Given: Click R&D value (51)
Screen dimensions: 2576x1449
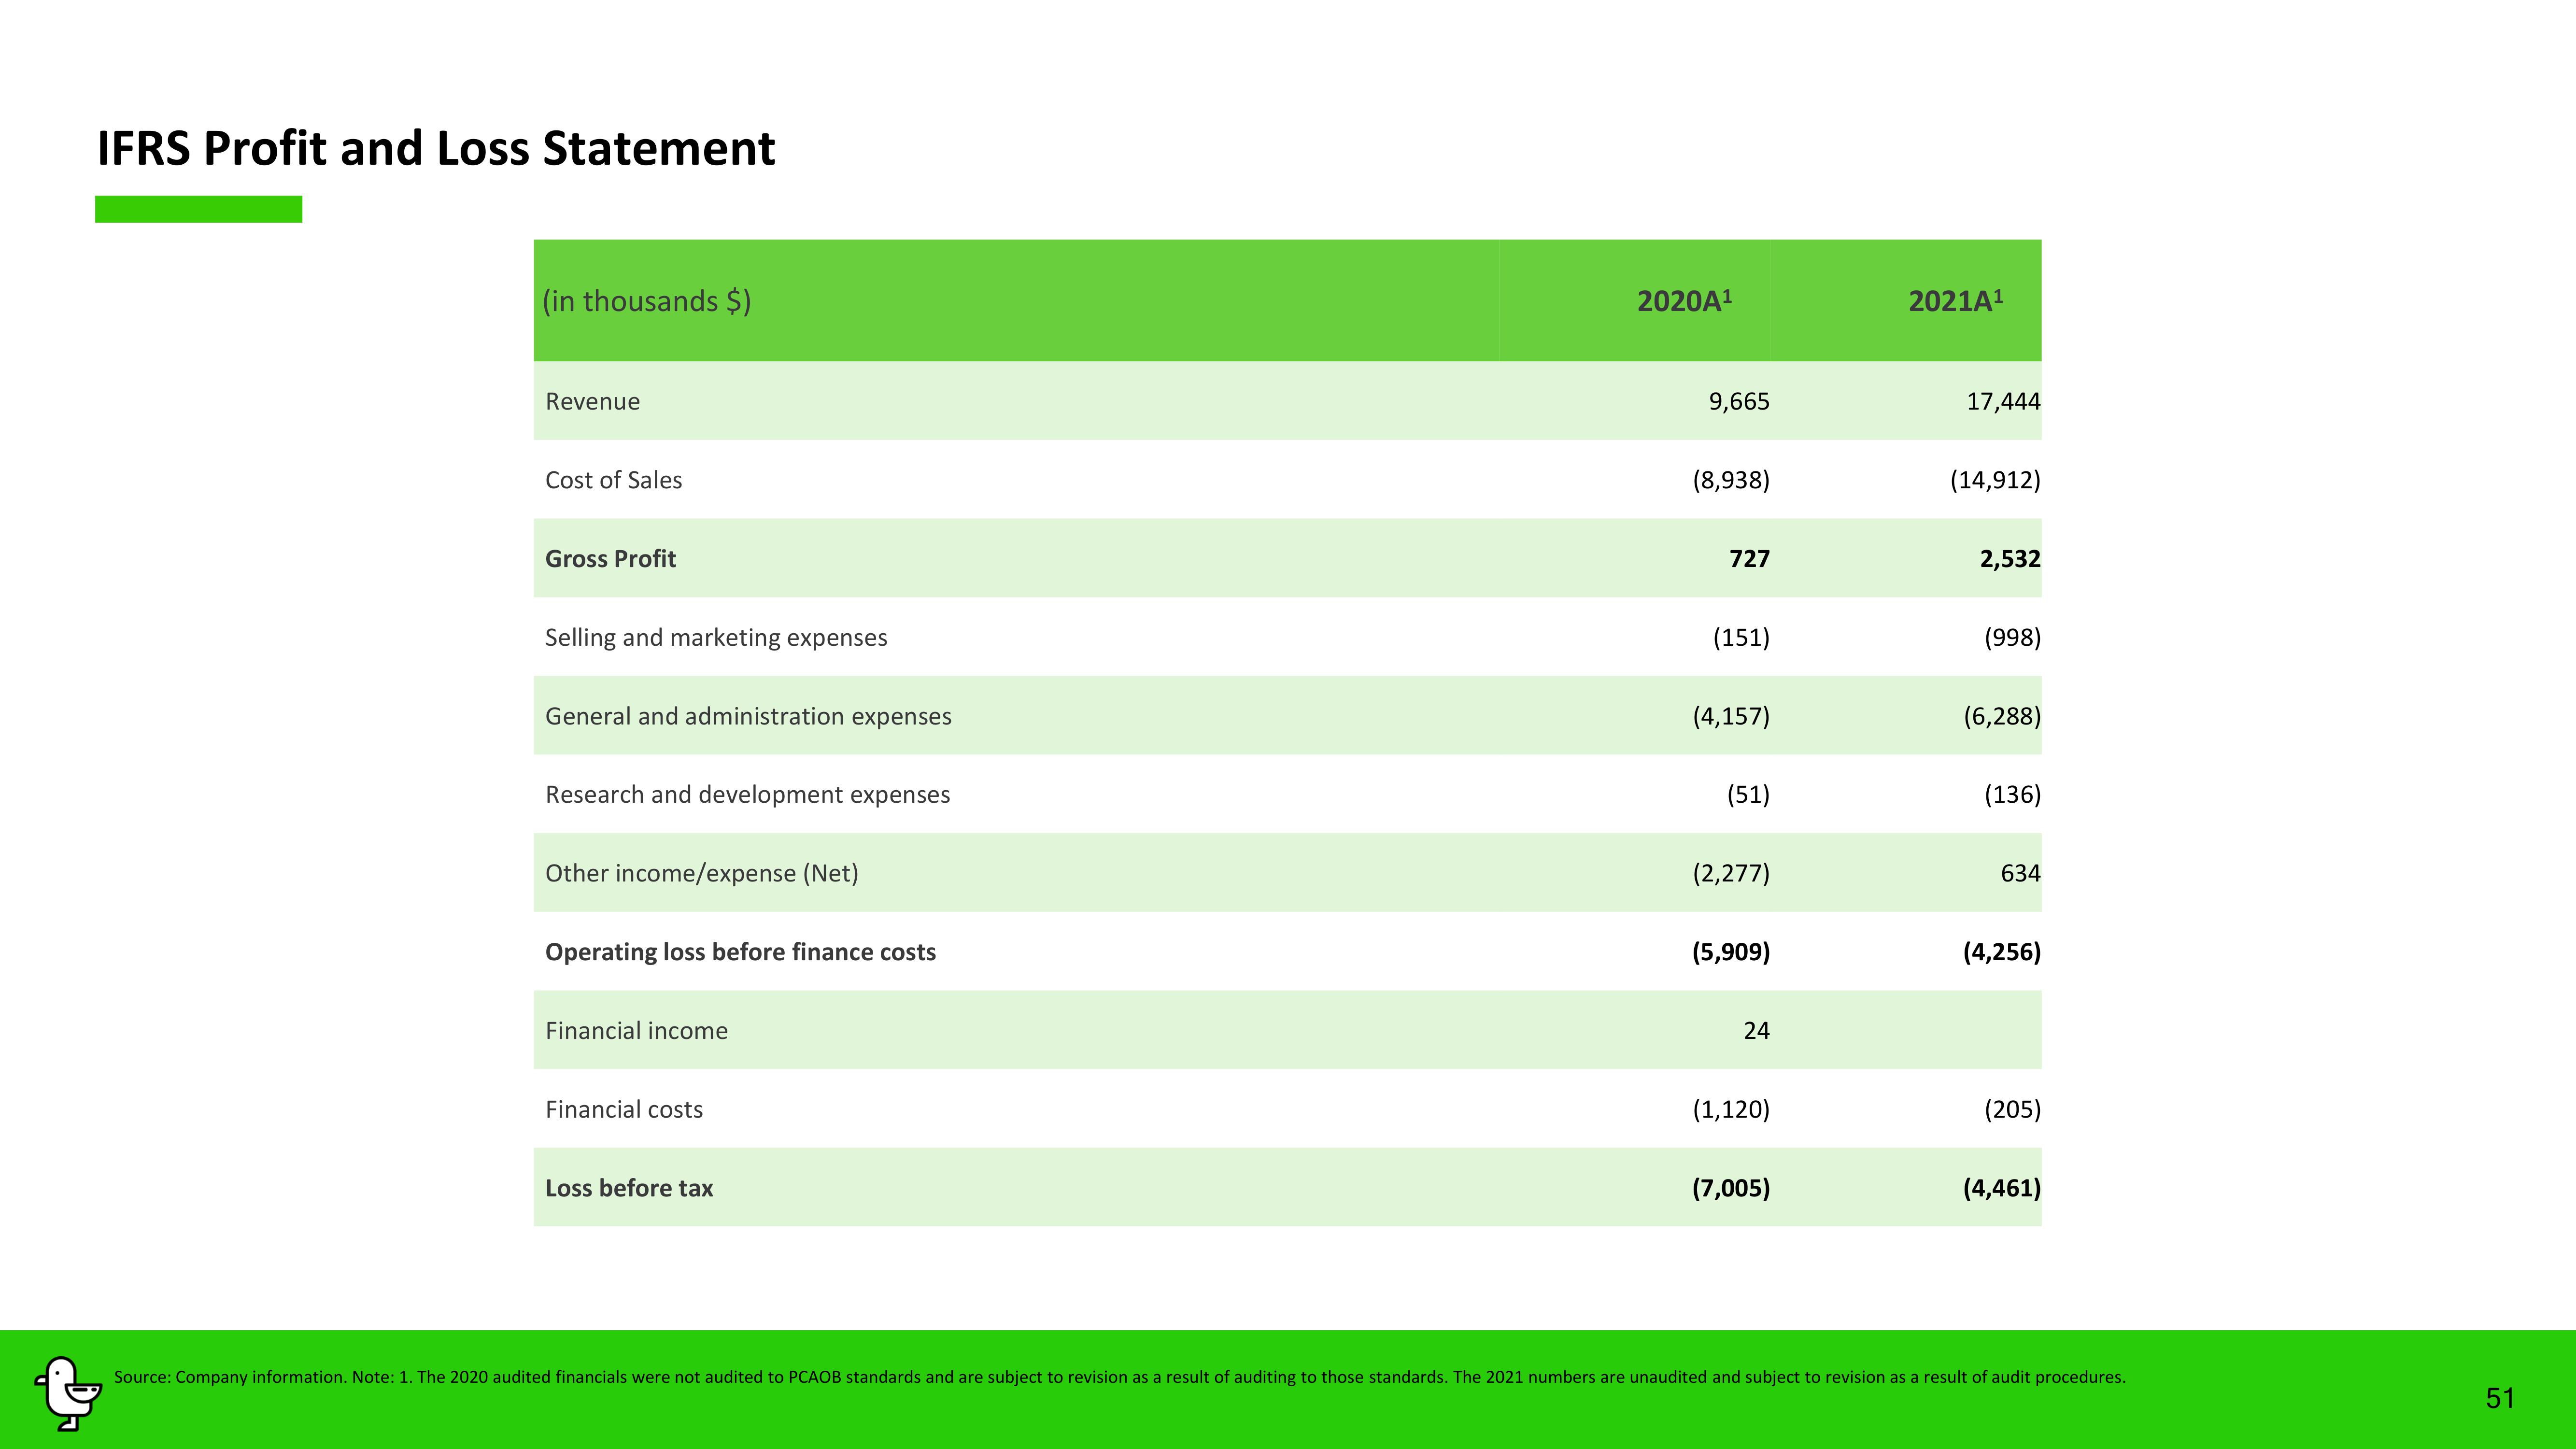Looking at the screenshot, I should [x=1748, y=795].
